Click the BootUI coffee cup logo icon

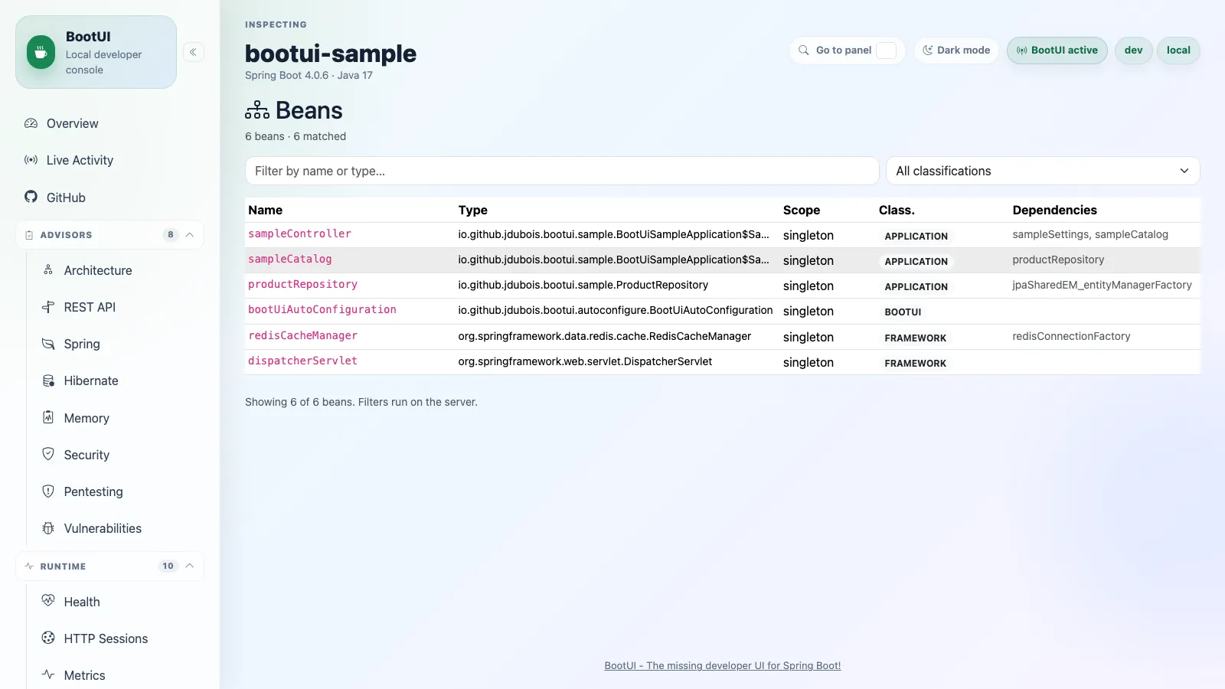click(41, 52)
